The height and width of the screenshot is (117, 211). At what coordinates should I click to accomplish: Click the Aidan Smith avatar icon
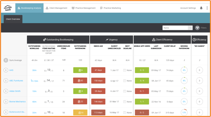(x=6, y=91)
